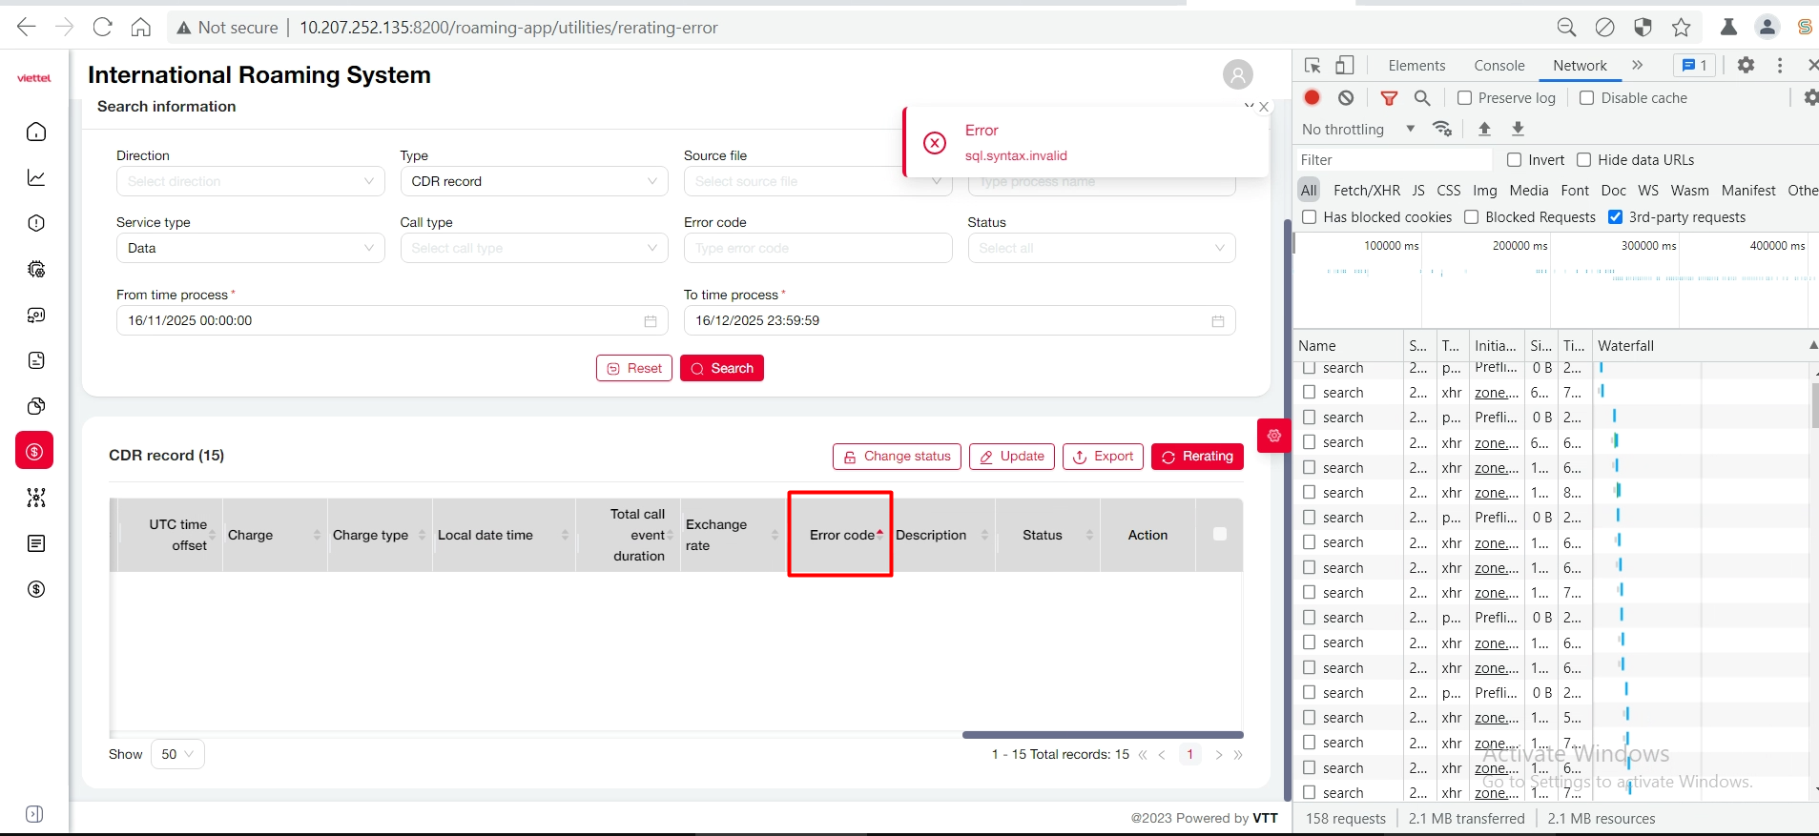The width and height of the screenshot is (1819, 836).
Task: Switch to the Console tab in DevTools
Action: tap(1499, 66)
